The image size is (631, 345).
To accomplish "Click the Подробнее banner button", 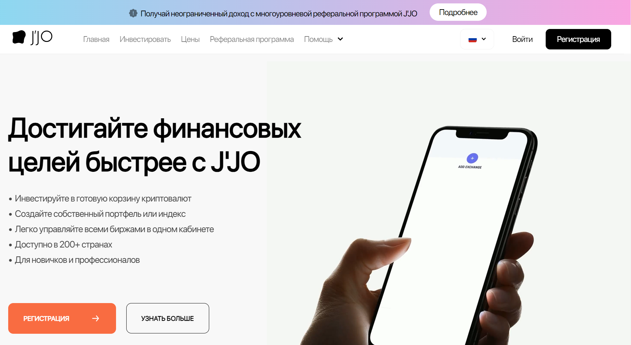I will pos(458,12).
